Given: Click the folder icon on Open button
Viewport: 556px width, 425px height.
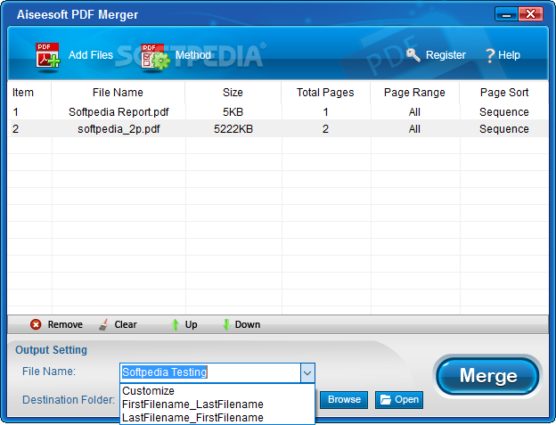Looking at the screenshot, I should click(386, 399).
